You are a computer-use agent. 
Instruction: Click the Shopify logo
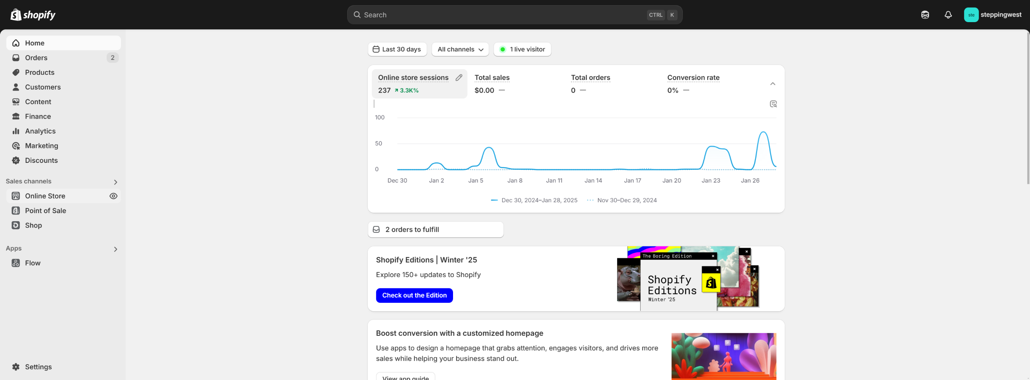(x=33, y=15)
